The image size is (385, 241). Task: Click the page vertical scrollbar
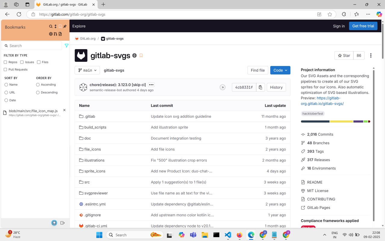click(x=383, y=41)
